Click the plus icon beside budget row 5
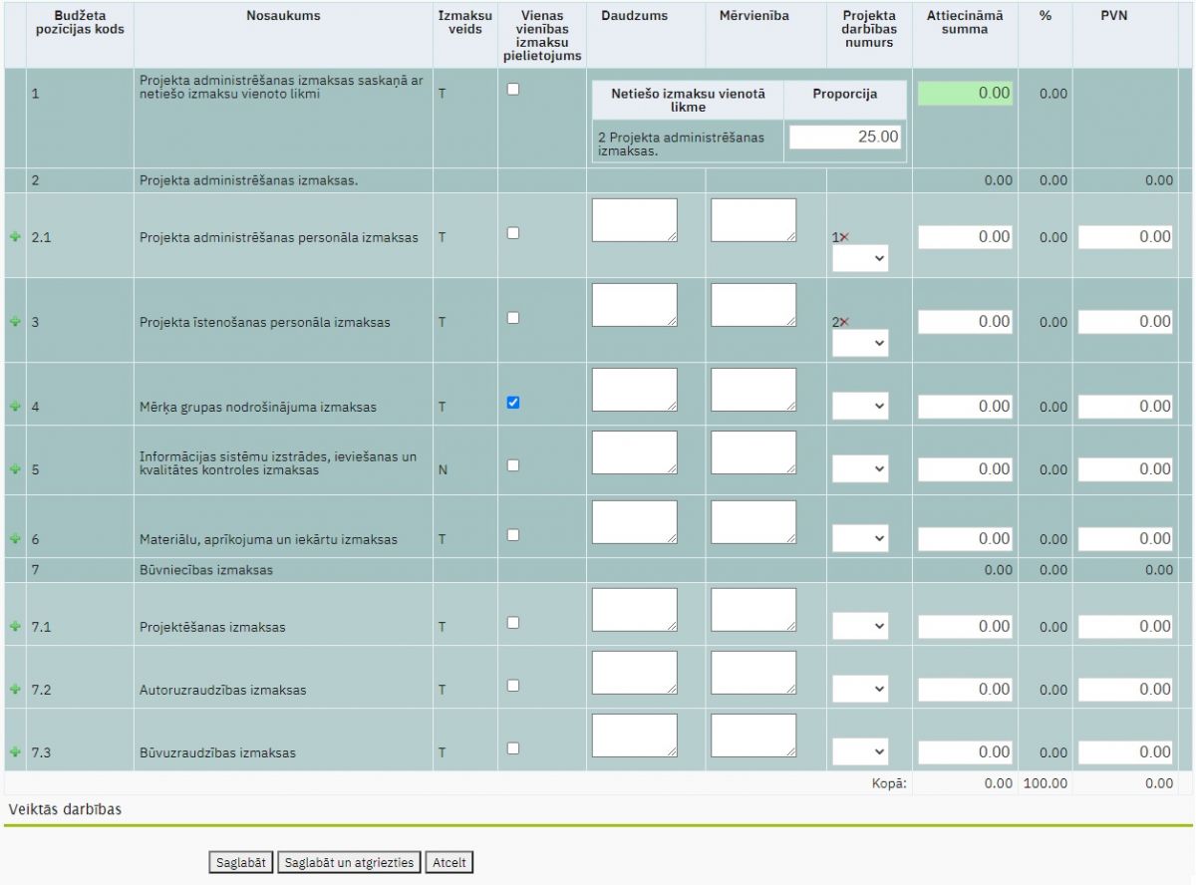This screenshot has width=1196, height=885. pos(14,469)
